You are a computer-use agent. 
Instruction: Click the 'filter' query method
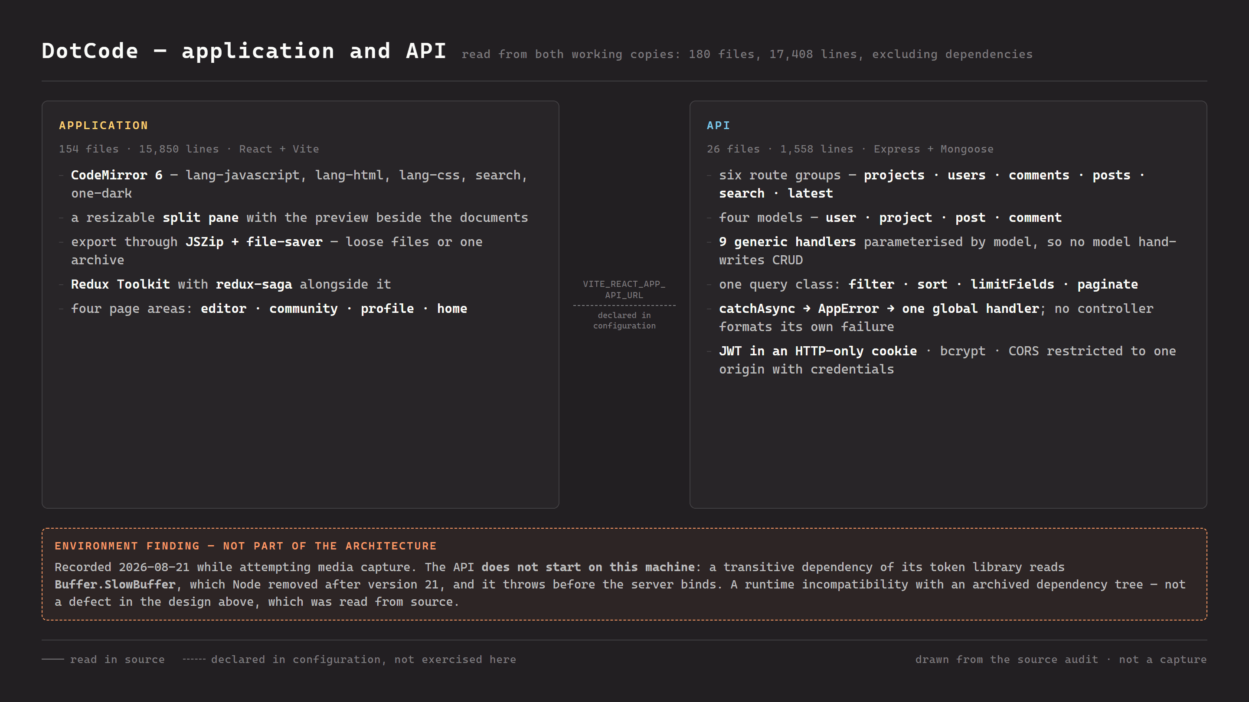(871, 284)
